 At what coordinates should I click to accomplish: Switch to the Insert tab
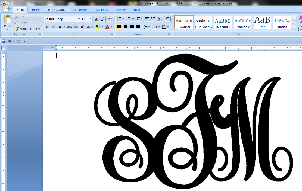(x=36, y=10)
